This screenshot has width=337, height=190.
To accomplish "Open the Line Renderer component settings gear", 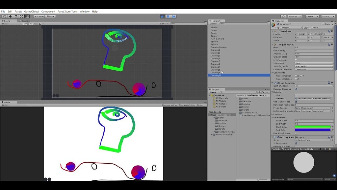I will pos(332,83).
